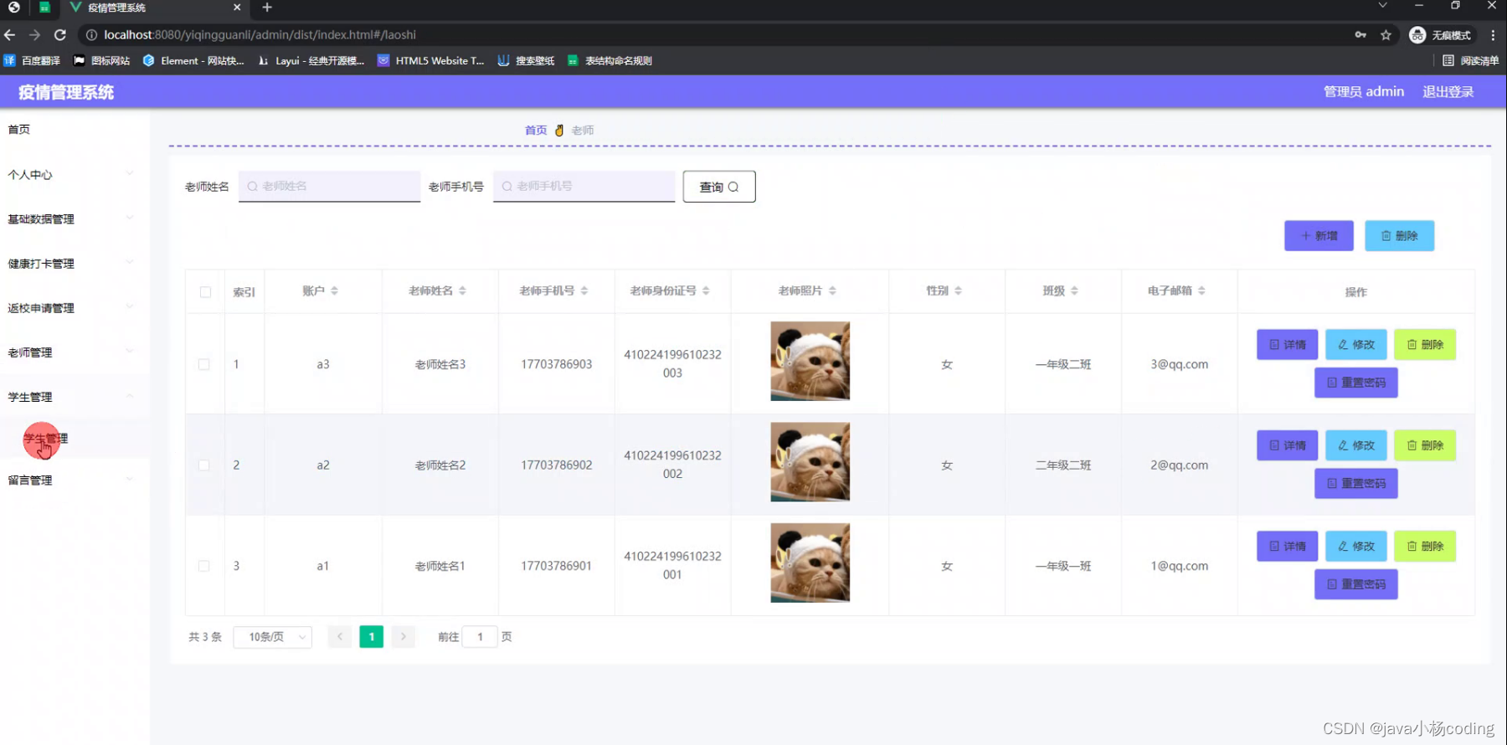The width and height of the screenshot is (1507, 745).
Task: Expand the 基础数据管理 sidebar menu
Action: pos(75,218)
